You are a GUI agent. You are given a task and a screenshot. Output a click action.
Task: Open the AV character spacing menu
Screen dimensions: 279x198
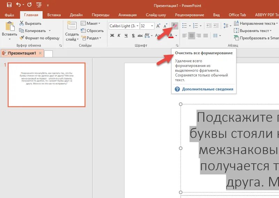[x=149, y=35]
